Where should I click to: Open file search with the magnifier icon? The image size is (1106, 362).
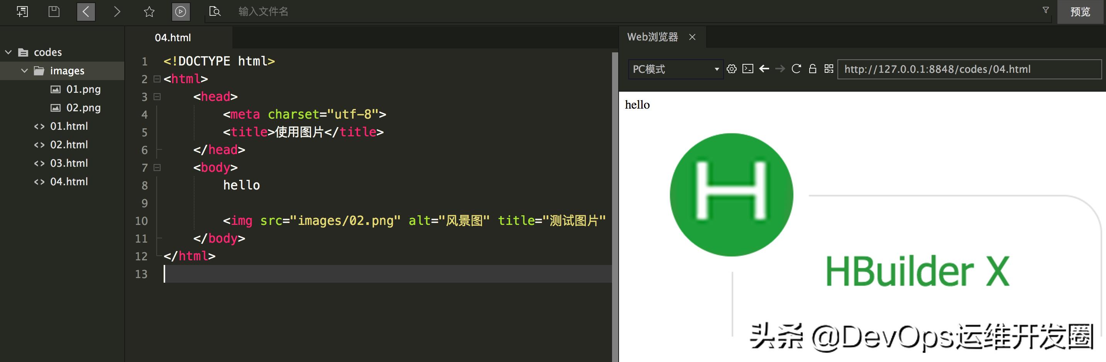click(x=215, y=12)
